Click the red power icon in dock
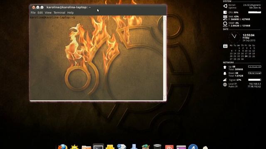This screenshot has height=149, width=266. click(x=169, y=147)
